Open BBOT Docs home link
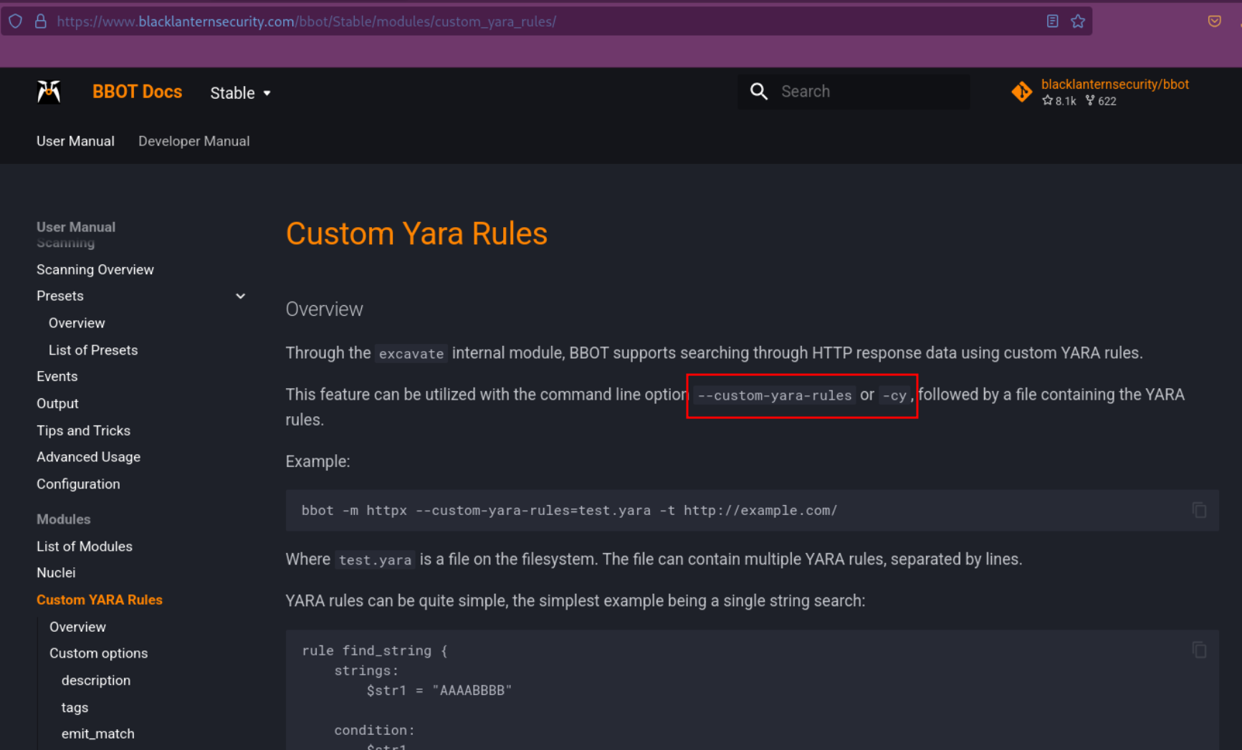This screenshot has height=750, width=1242. 137,92
